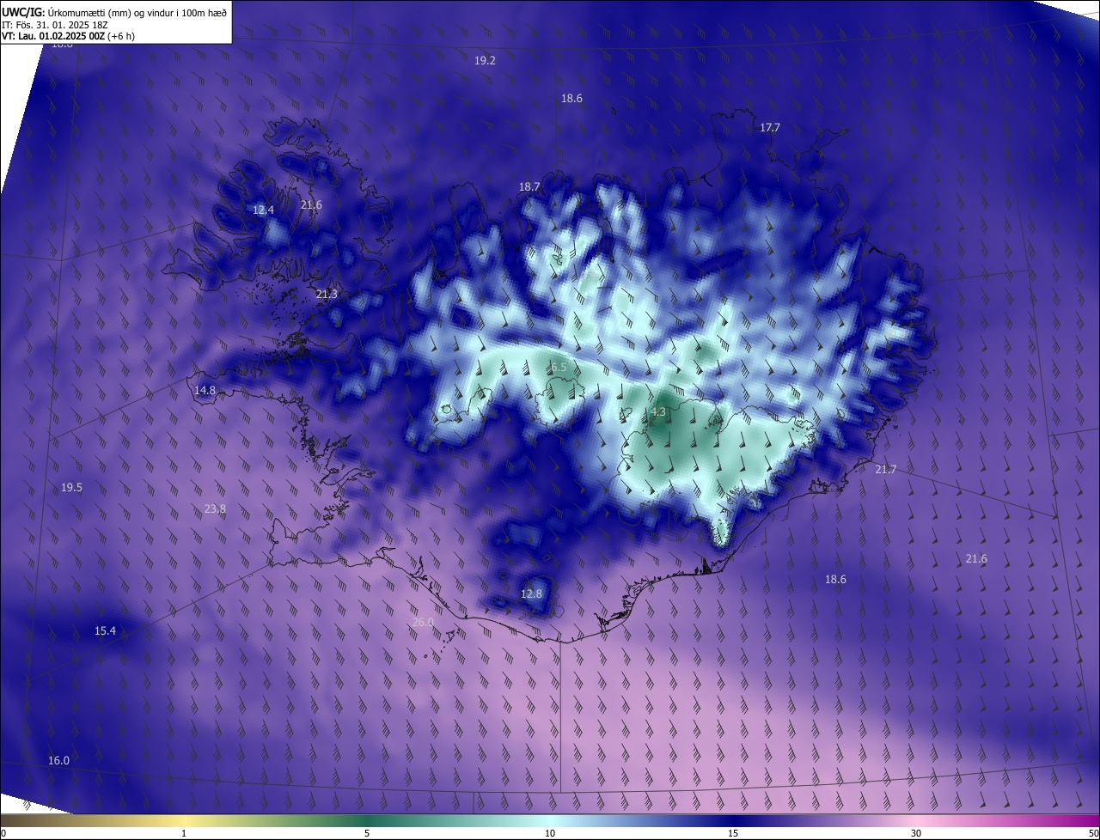
Task: Click the 14.8 value label on the map
Action: click(205, 390)
